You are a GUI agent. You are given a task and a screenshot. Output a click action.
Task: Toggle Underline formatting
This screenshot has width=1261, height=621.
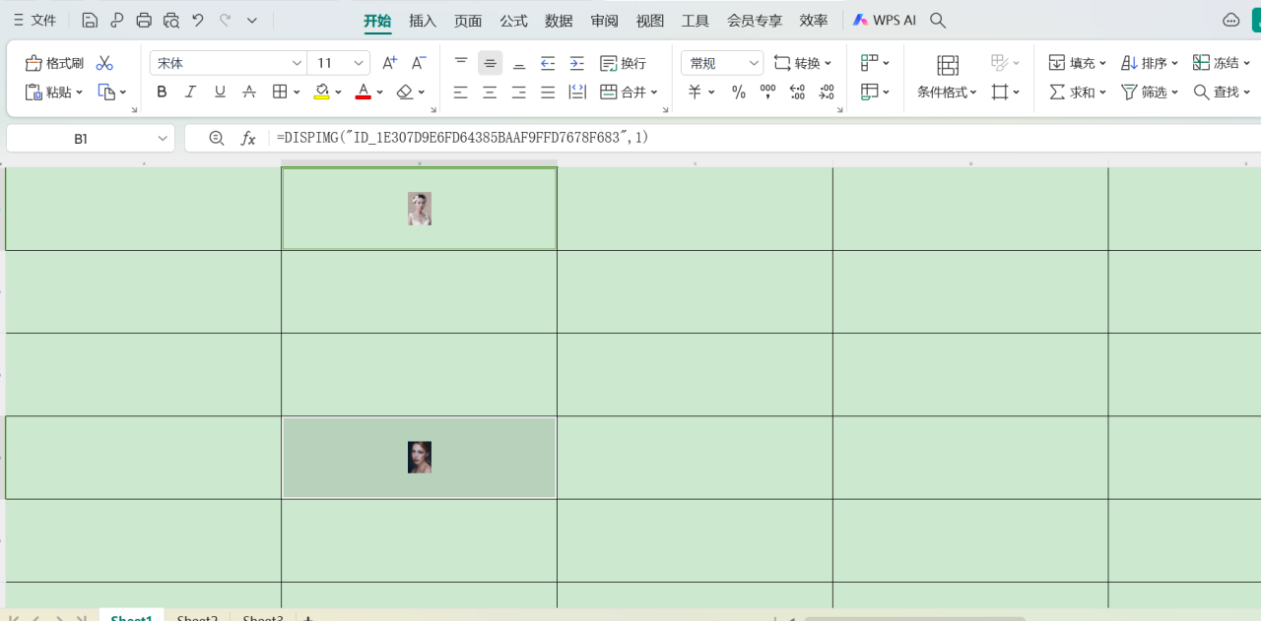(220, 92)
